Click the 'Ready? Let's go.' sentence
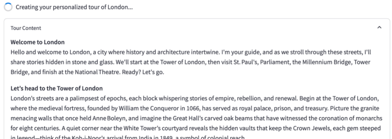The image size is (392, 139). click(143, 72)
